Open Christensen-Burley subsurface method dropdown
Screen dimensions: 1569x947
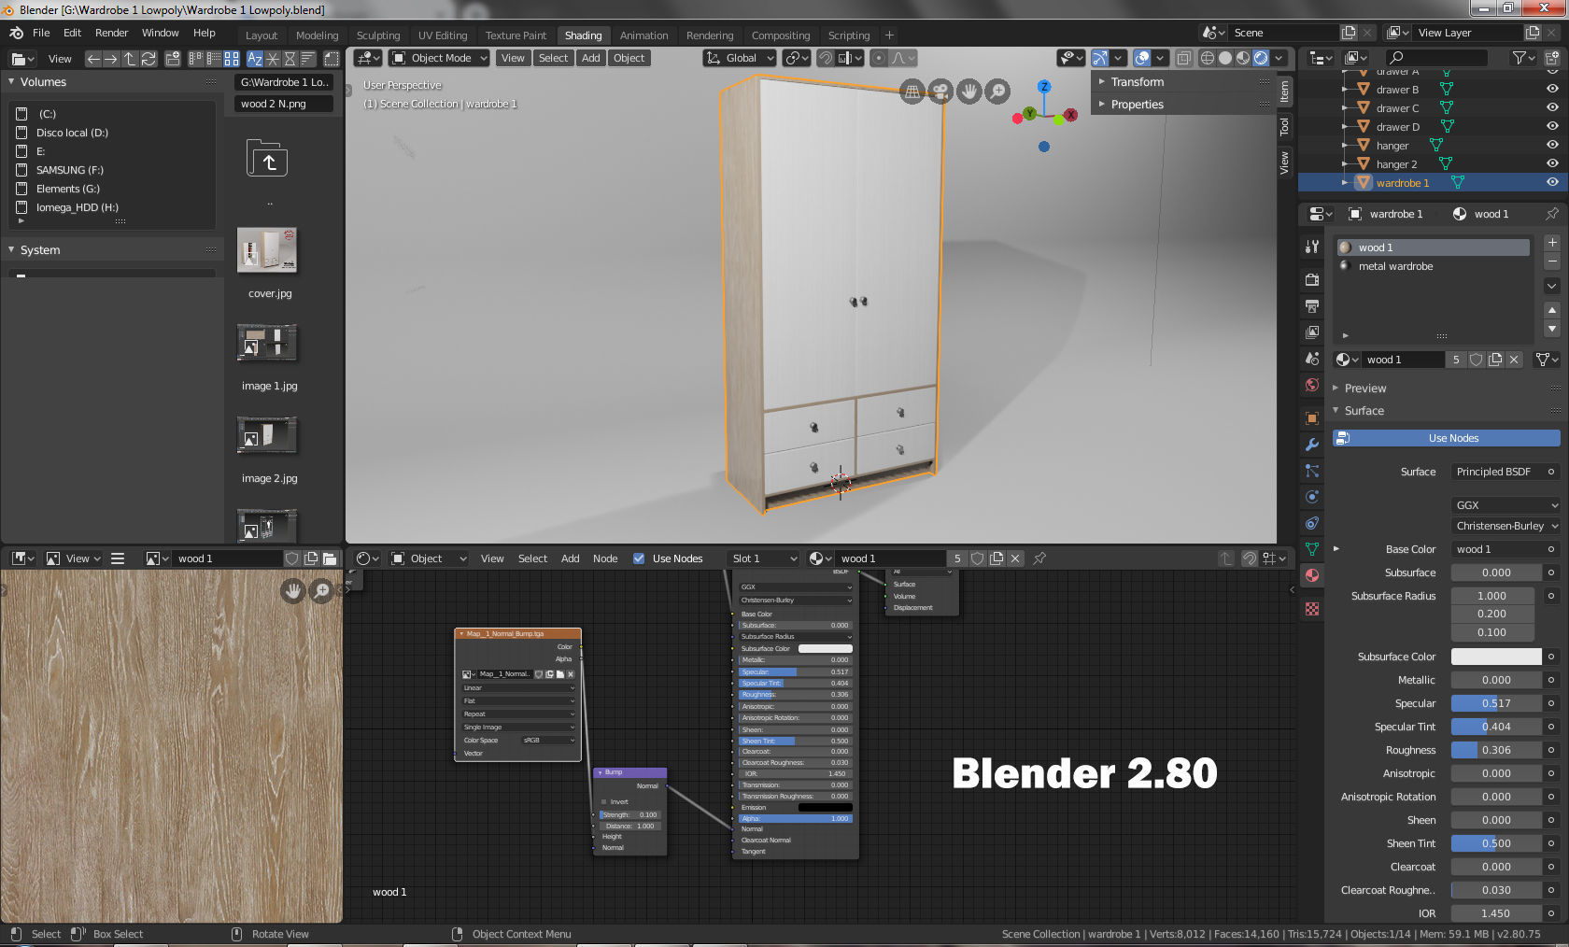(x=1505, y=526)
